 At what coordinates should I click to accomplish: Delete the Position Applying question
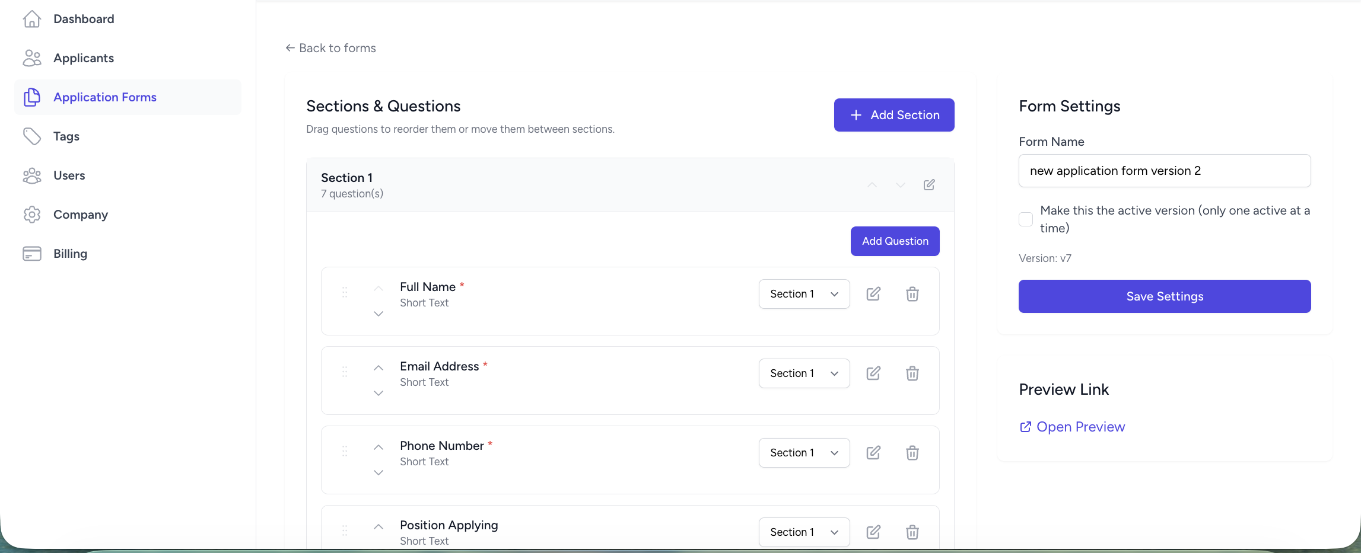tap(912, 532)
